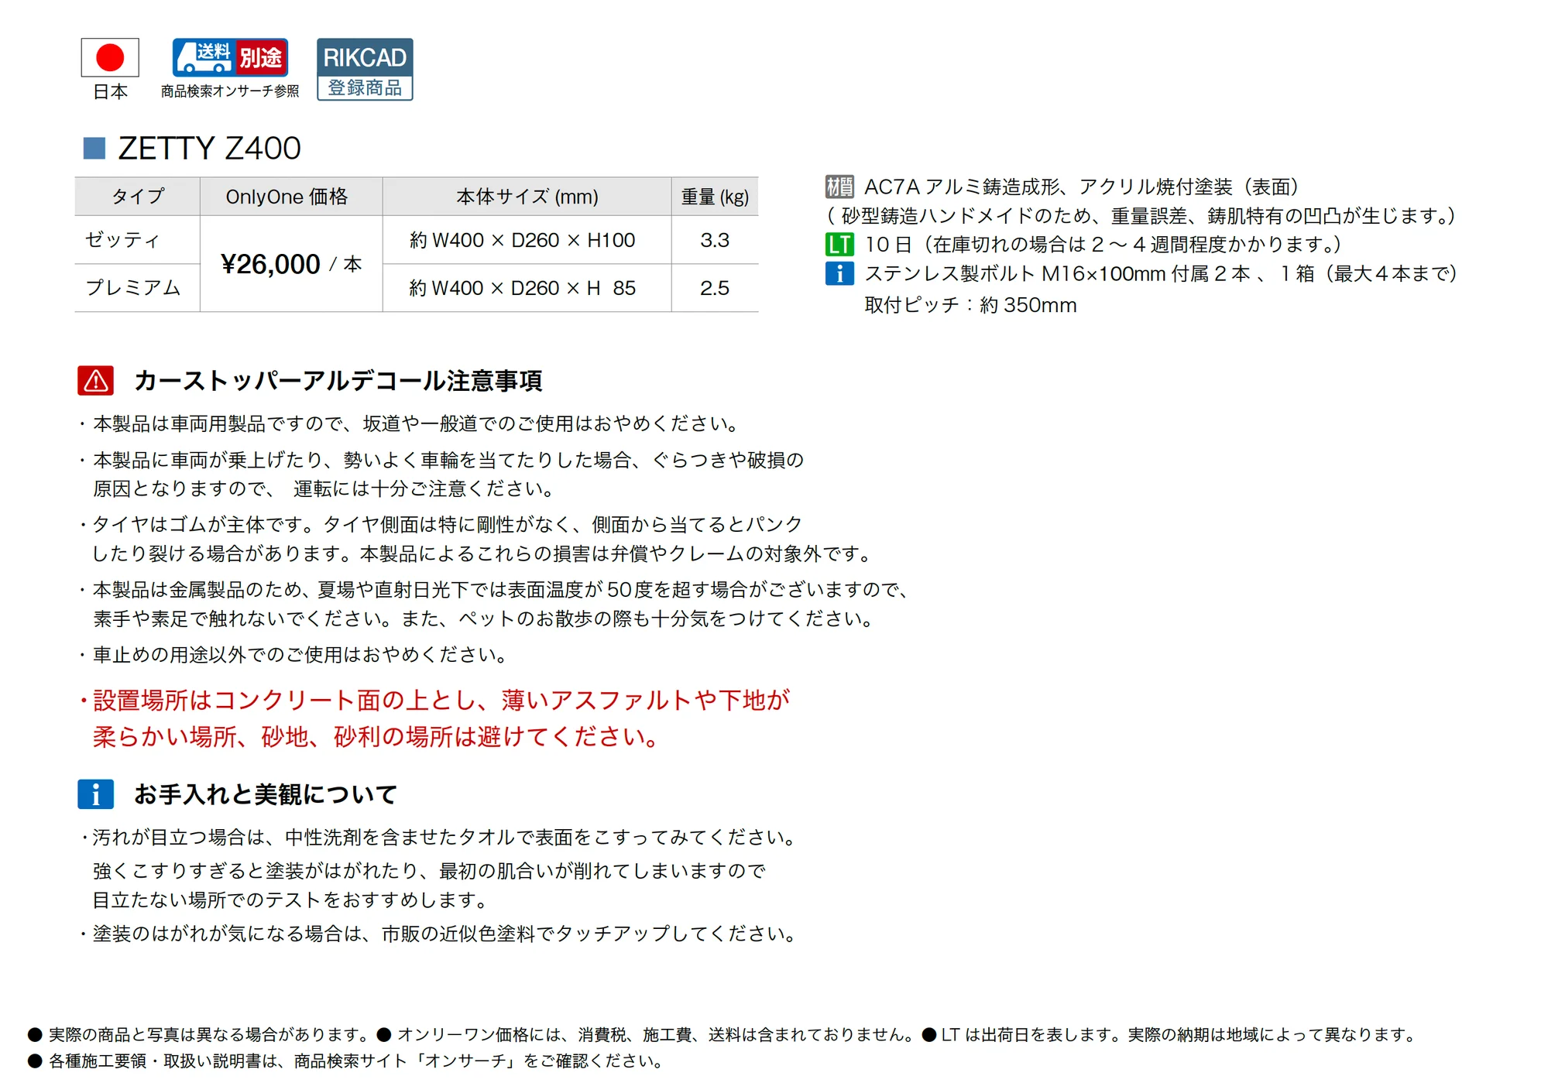Select the ゼッティ type row
This screenshot has height=1083, width=1548.
[417, 240]
